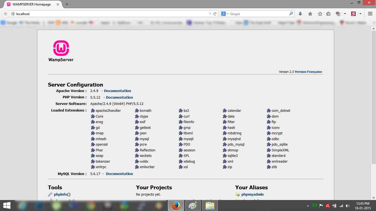Click the calendar extension name
This screenshot has width=376, height=211.
point(234,111)
